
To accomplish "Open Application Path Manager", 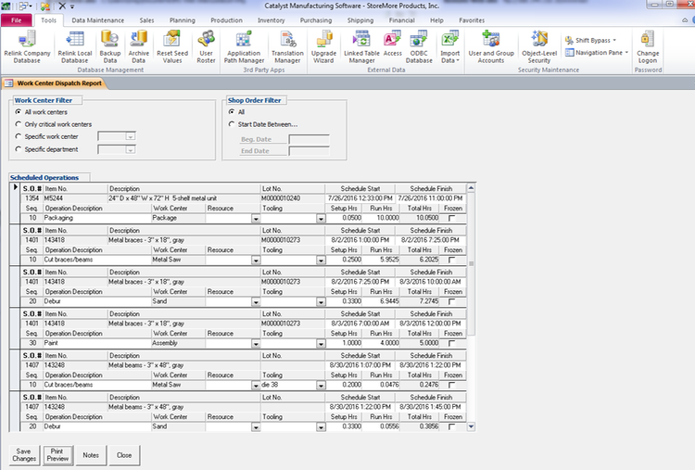I will click(244, 47).
